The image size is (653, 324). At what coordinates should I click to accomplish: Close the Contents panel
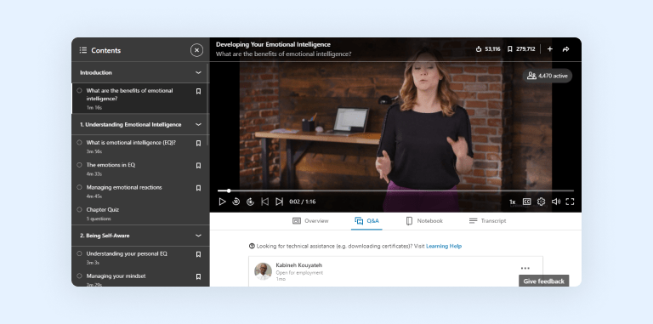196,50
